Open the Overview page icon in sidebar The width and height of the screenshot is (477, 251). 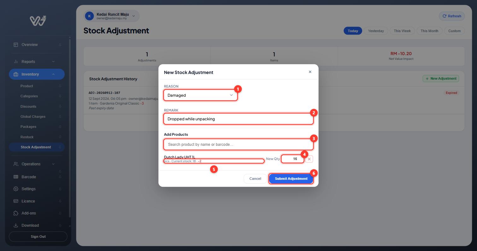[x=16, y=45]
